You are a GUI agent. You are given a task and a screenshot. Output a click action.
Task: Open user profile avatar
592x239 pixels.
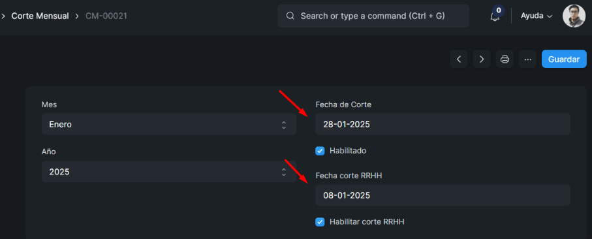point(574,16)
